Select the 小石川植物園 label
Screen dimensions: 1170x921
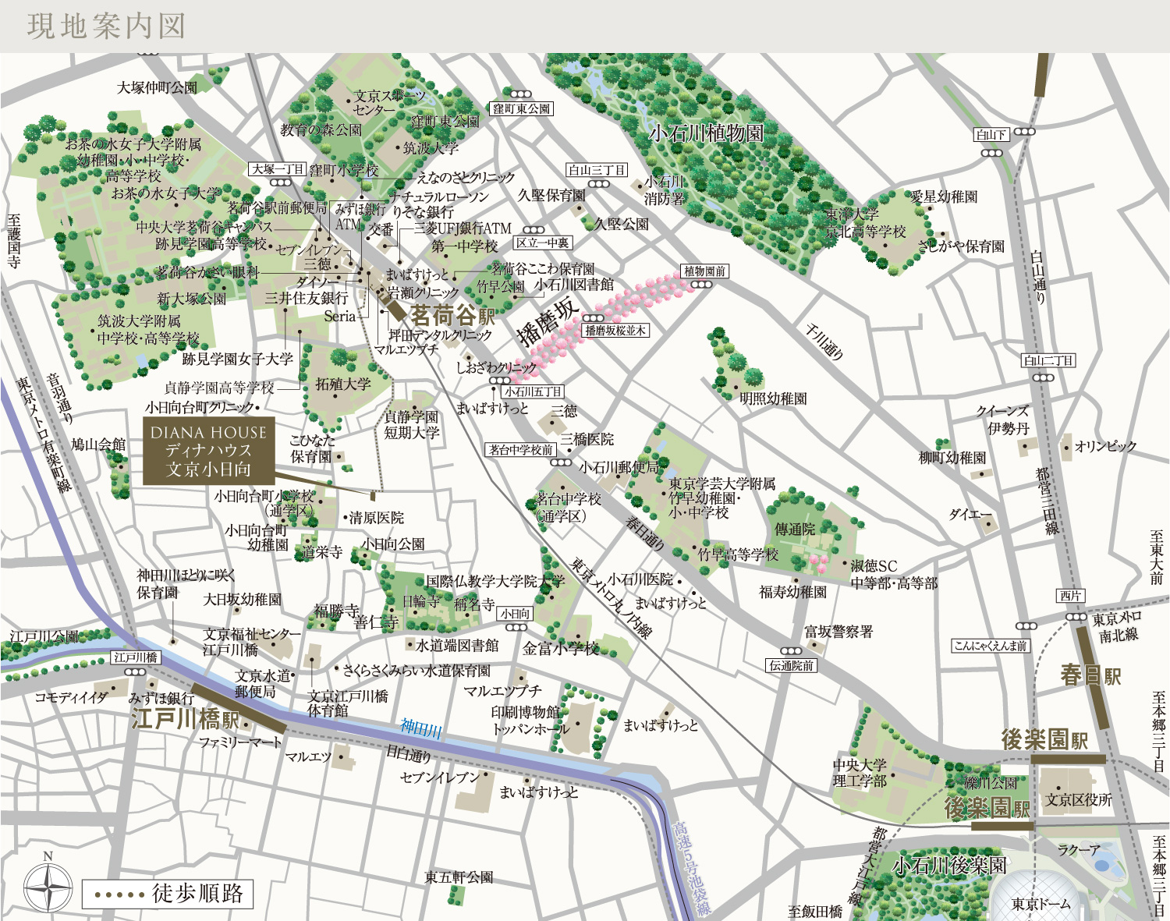click(x=706, y=133)
